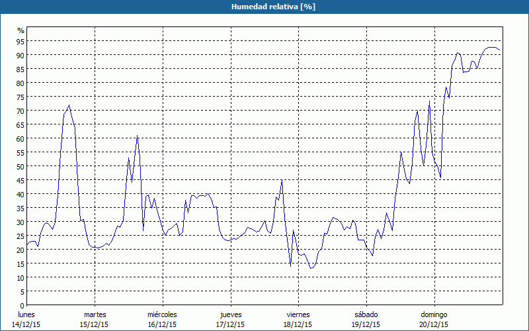Click the 14/12/15 date label
Image resolution: width=529 pixels, height=331 pixels.
[27, 324]
